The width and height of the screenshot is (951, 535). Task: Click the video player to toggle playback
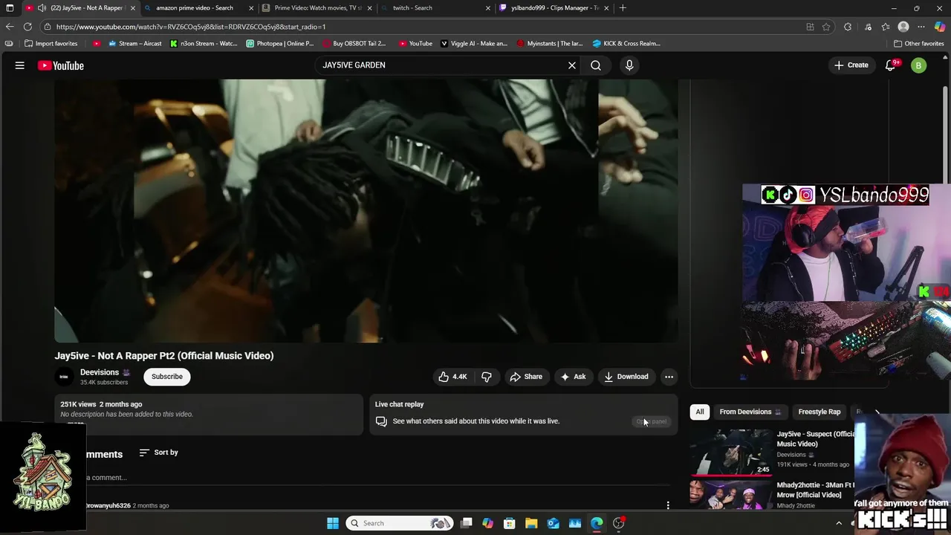click(366, 211)
